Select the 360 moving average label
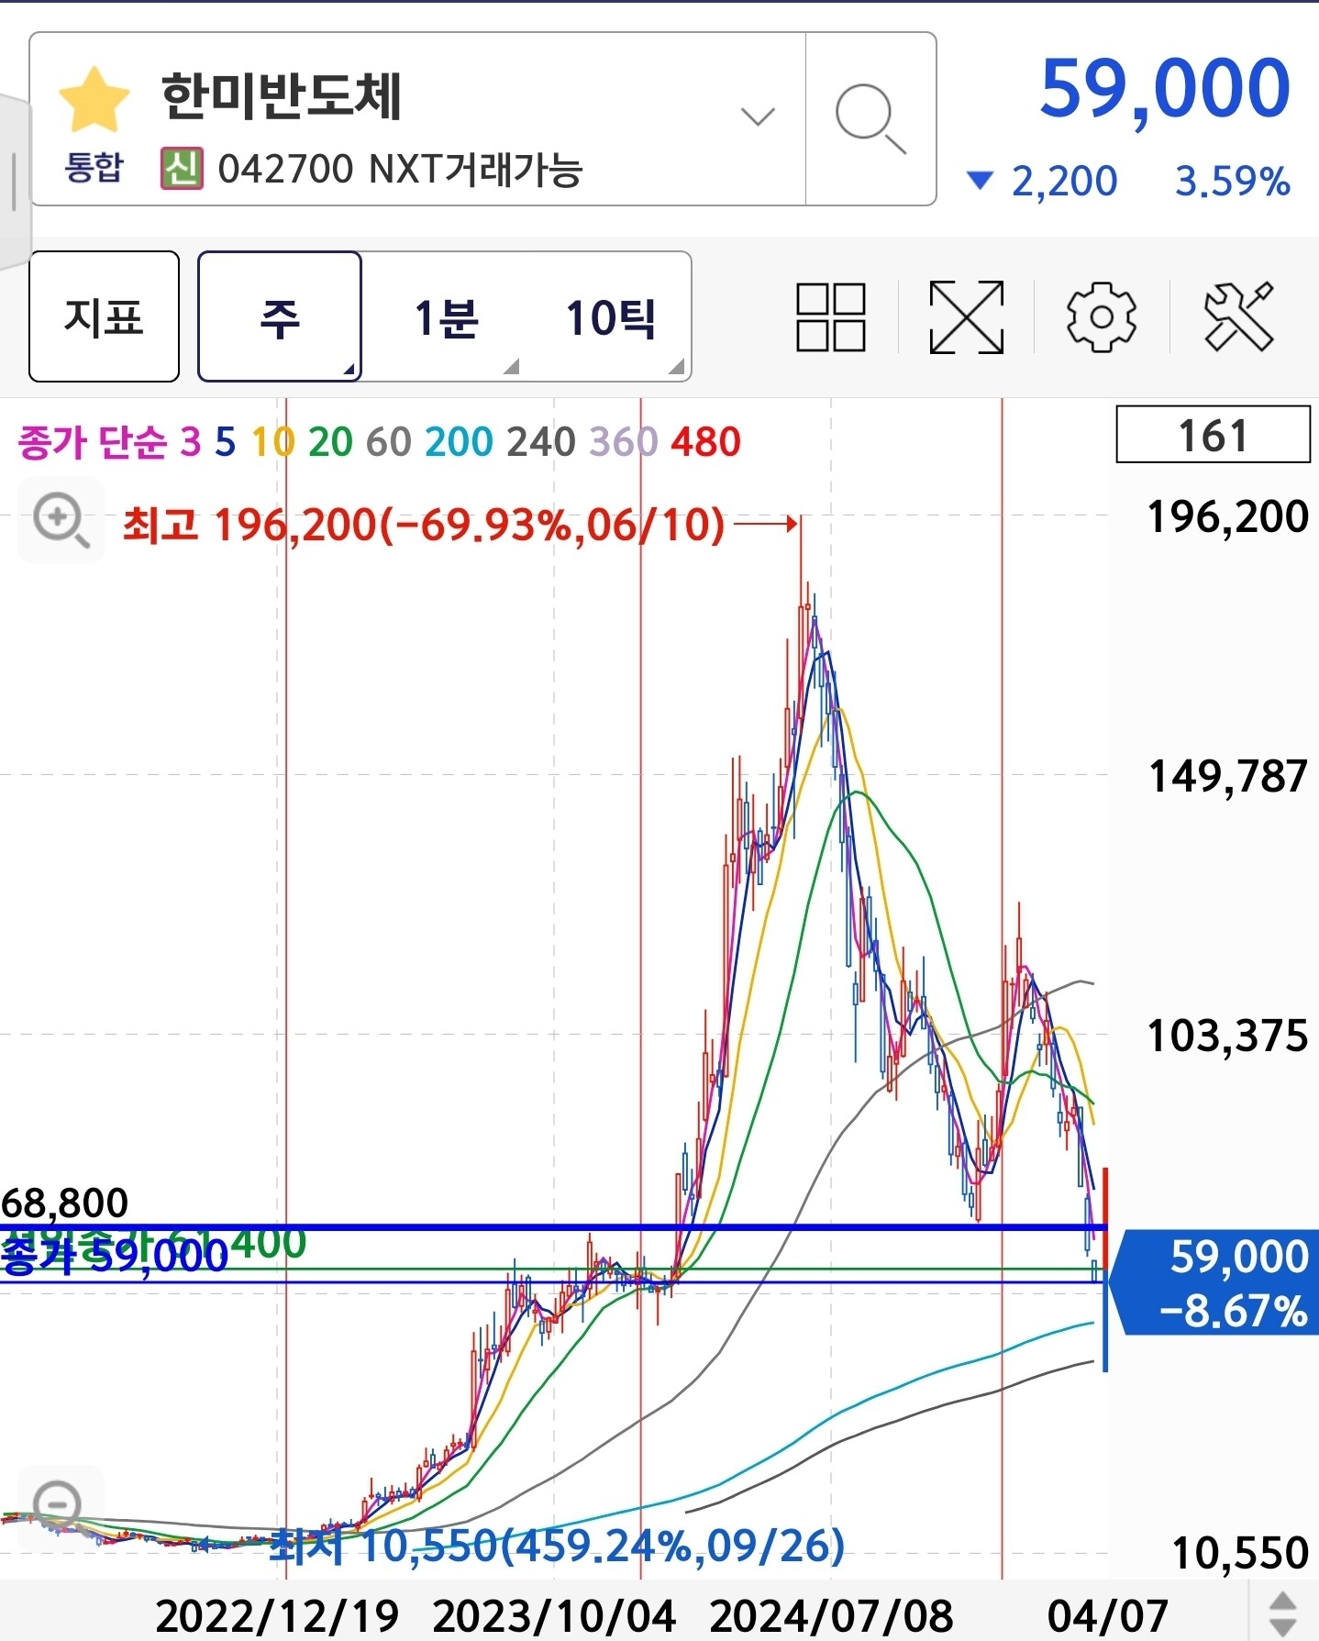This screenshot has width=1319, height=1641. [x=624, y=442]
